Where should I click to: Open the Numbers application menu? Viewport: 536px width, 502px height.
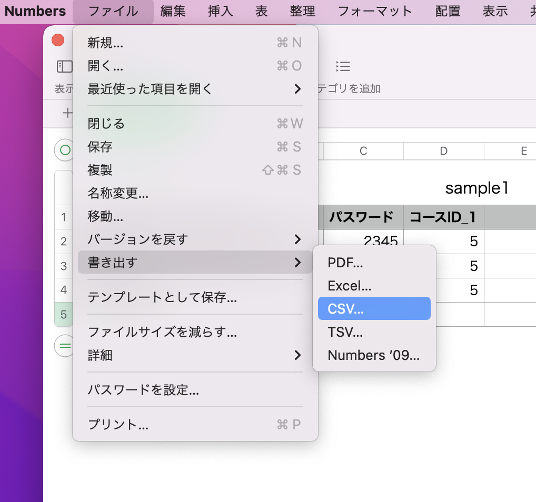pyautogui.click(x=35, y=11)
